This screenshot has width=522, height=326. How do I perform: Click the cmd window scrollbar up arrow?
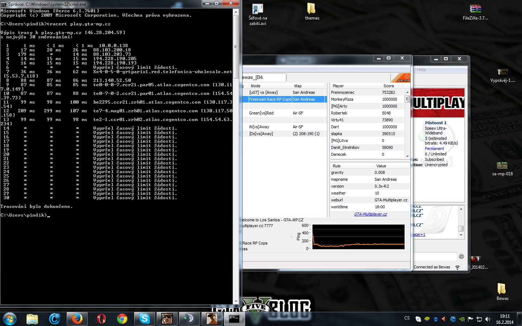coord(236,12)
